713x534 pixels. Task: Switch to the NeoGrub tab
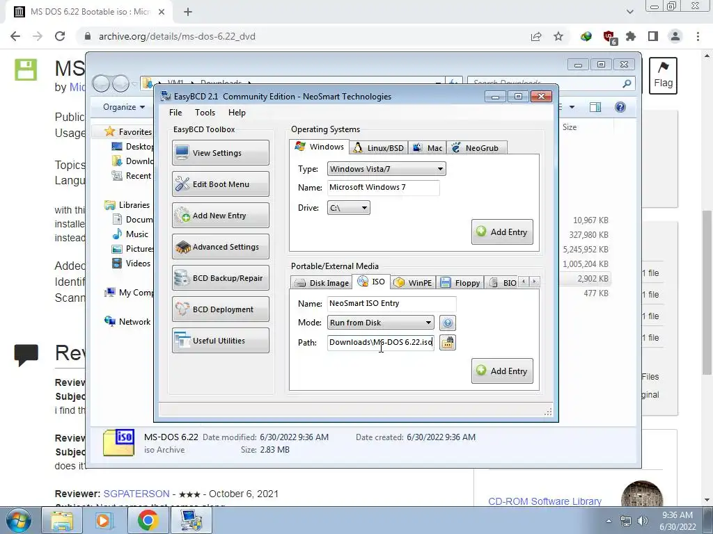point(476,148)
